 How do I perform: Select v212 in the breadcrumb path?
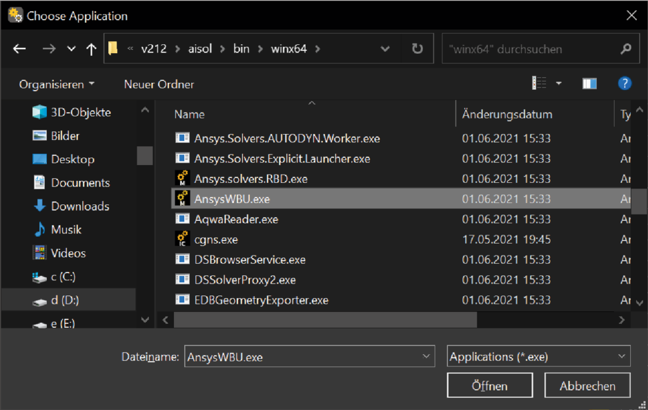(x=154, y=49)
